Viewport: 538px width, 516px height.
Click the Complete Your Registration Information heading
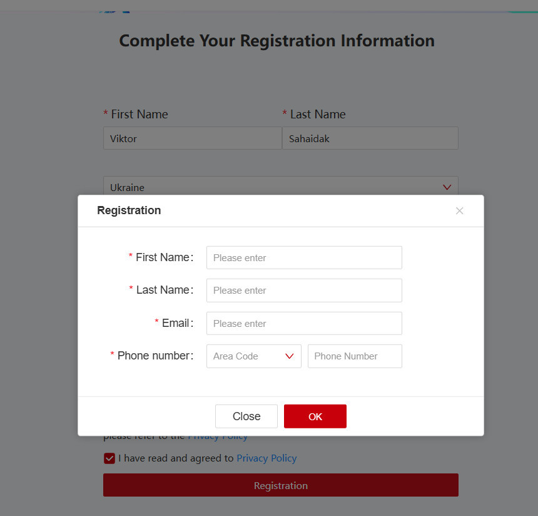point(277,41)
